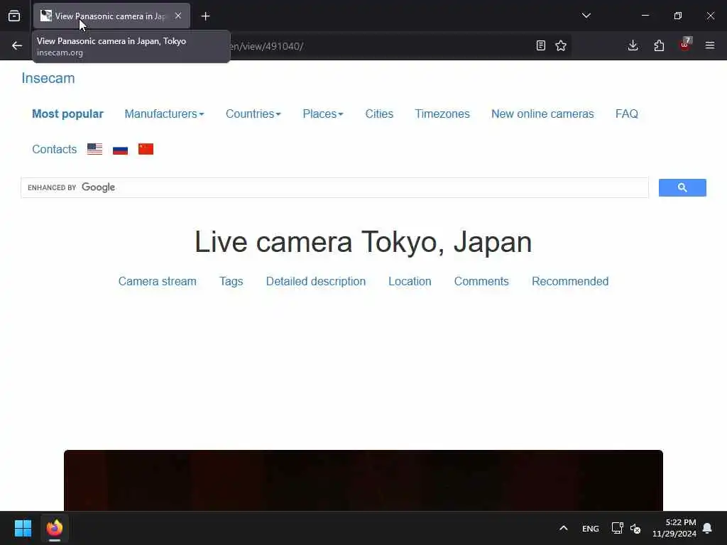Minimize the Firefox window

645,16
